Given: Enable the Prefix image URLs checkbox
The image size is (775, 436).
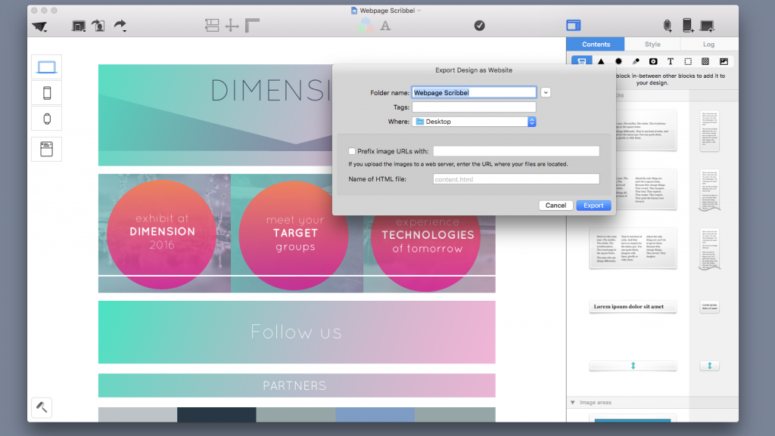Looking at the screenshot, I should 352,150.
